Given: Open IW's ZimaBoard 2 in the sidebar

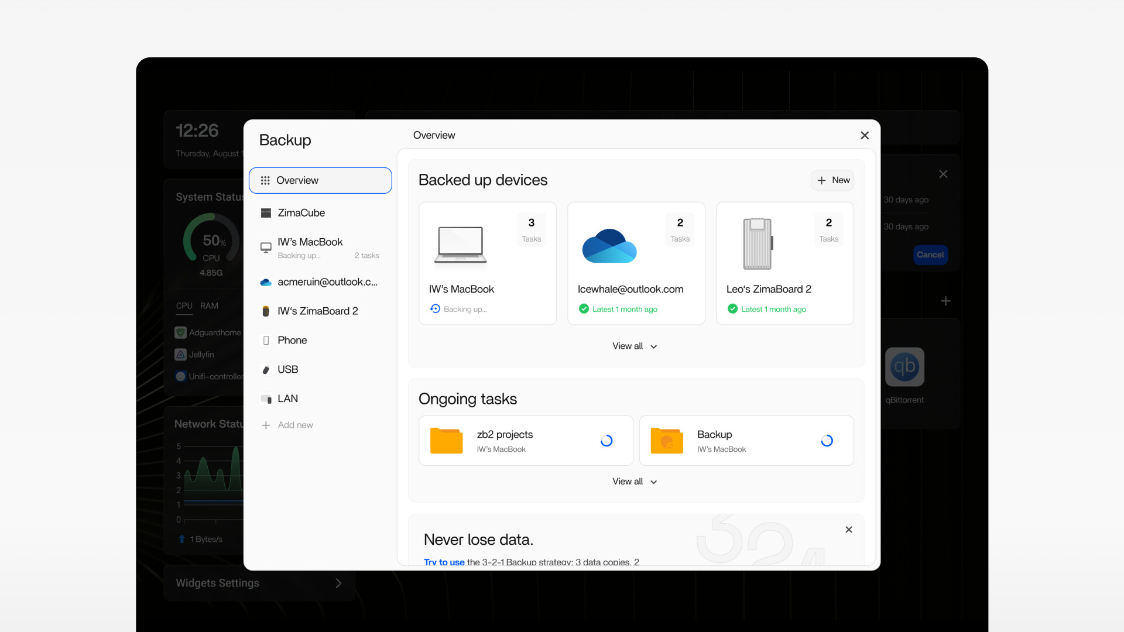Looking at the screenshot, I should click(317, 311).
